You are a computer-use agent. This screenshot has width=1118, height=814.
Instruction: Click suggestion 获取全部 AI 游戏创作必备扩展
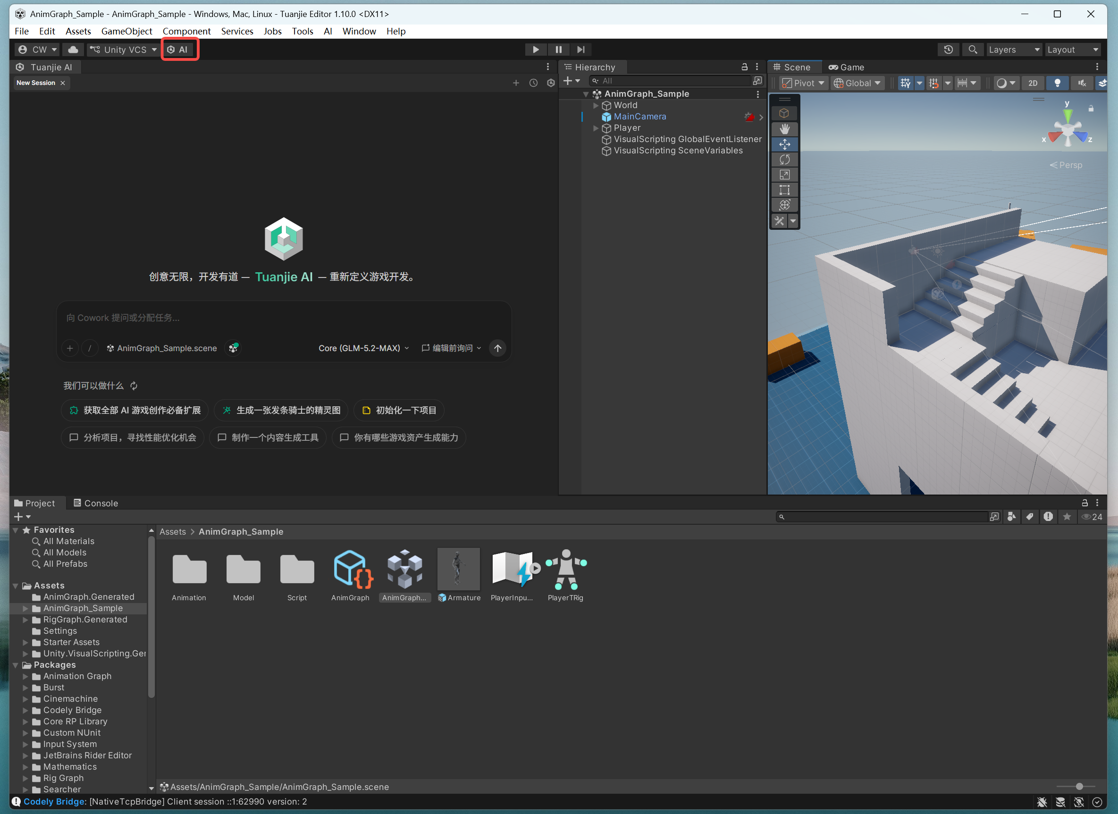[134, 410]
